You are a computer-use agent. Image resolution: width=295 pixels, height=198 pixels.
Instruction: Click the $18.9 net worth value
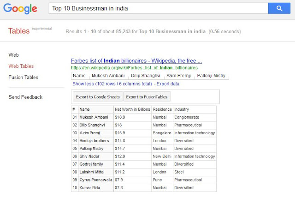point(120,117)
